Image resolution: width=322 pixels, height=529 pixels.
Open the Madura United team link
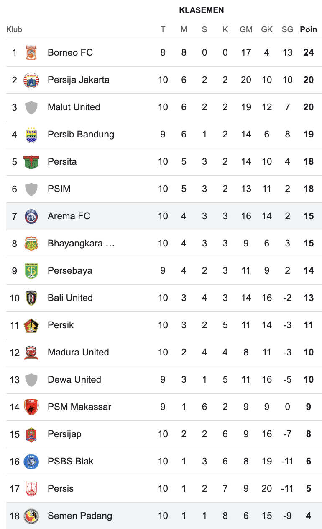click(x=78, y=353)
